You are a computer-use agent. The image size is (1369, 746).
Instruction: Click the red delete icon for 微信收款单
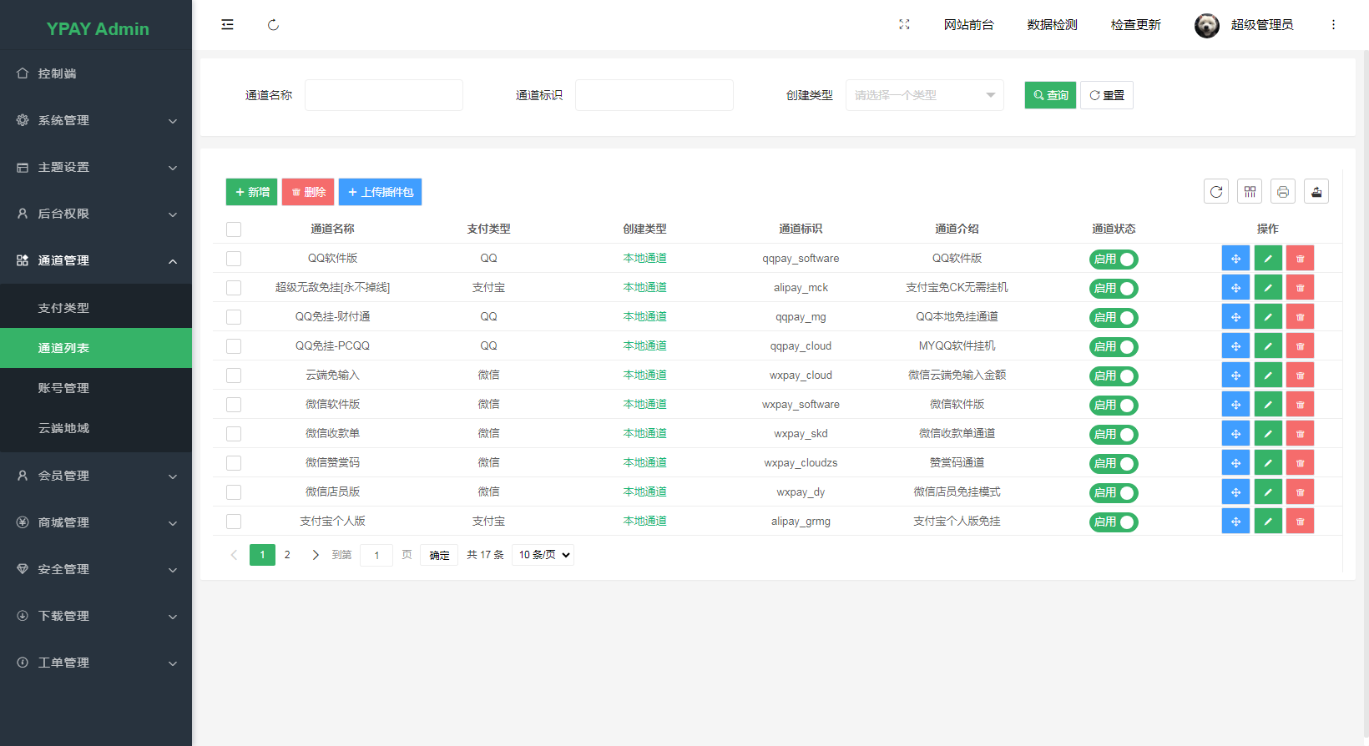coord(1300,434)
